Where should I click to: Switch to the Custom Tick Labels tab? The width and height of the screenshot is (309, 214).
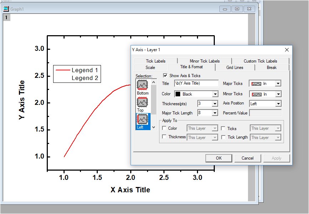(260, 61)
